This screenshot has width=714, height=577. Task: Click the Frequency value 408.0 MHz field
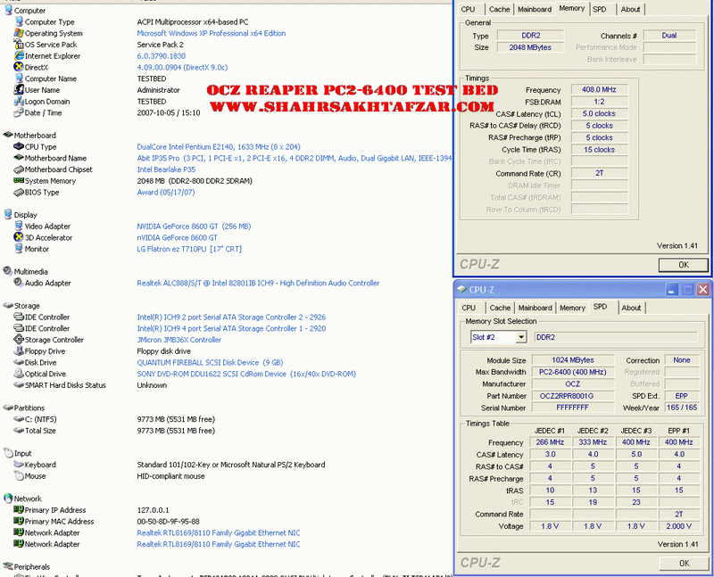tap(599, 90)
